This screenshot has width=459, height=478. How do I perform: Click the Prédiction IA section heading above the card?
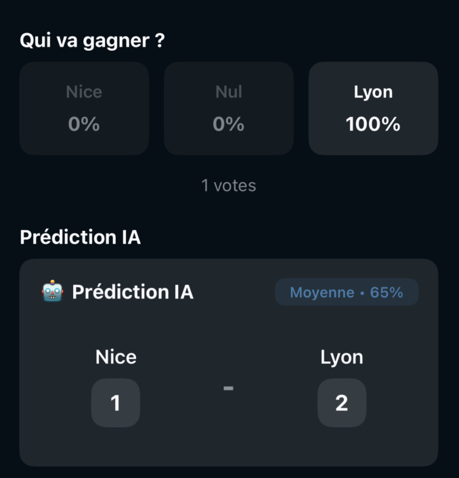pyautogui.click(x=80, y=238)
